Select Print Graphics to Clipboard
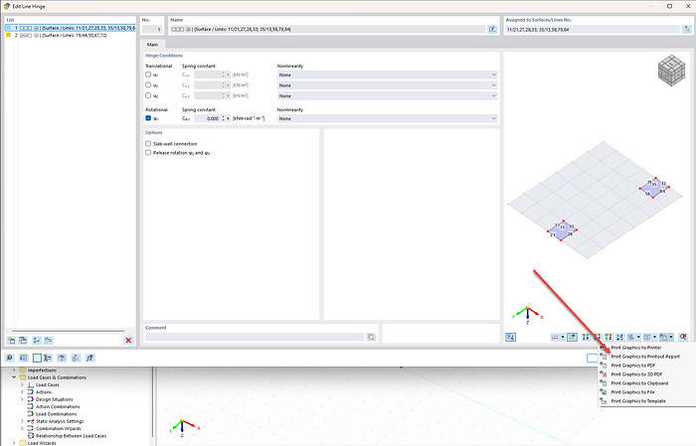The width and height of the screenshot is (696, 446). point(638,382)
